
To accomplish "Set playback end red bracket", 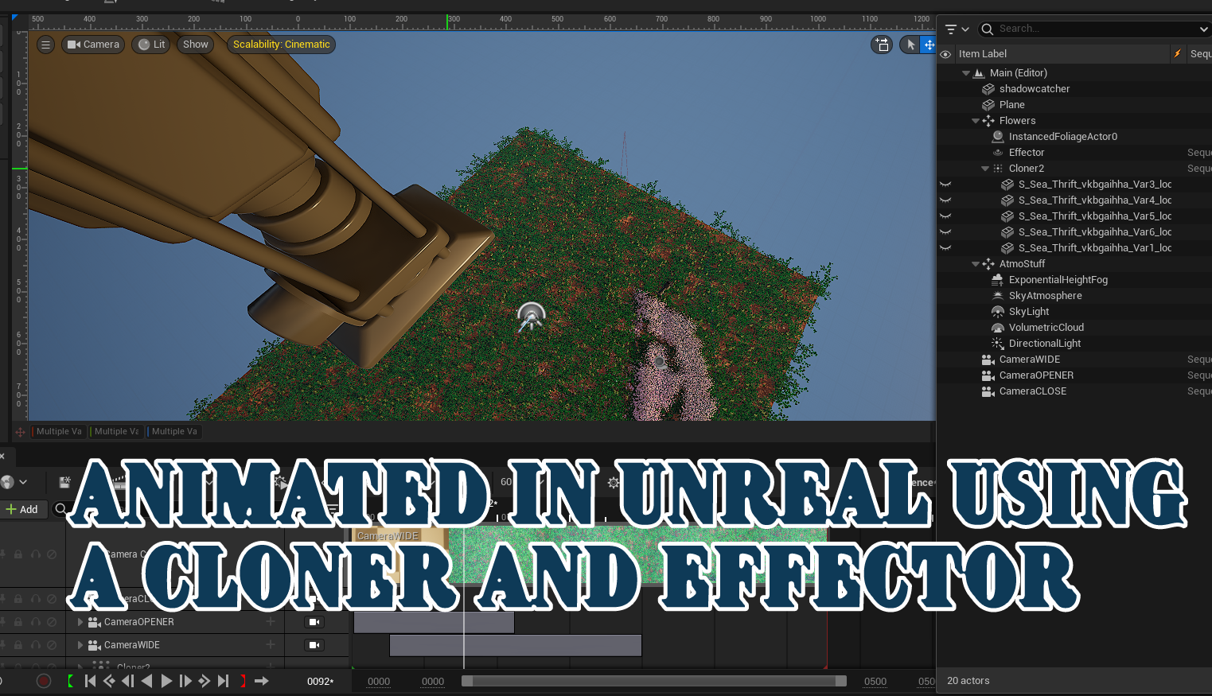I will (x=243, y=681).
